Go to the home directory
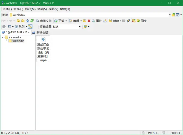This screenshot has width=183, height=135. pyautogui.click(x=27, y=21)
